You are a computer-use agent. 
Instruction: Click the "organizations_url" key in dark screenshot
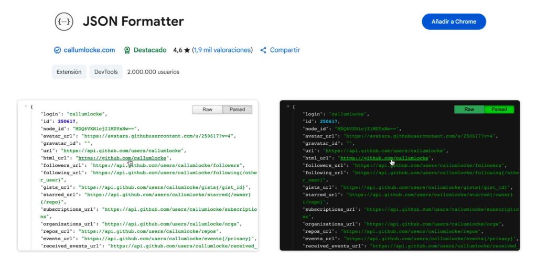click(x=330, y=224)
